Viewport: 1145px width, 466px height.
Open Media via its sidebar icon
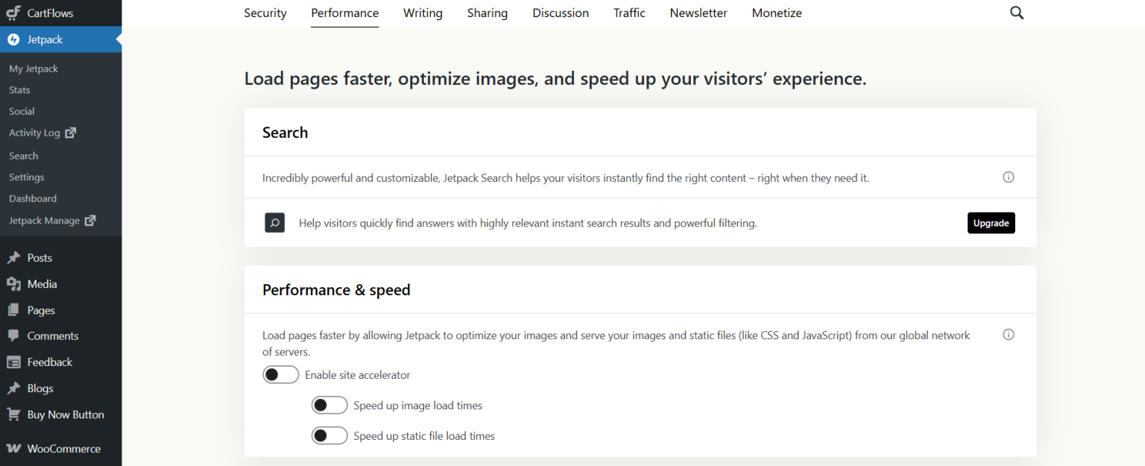pyautogui.click(x=13, y=283)
